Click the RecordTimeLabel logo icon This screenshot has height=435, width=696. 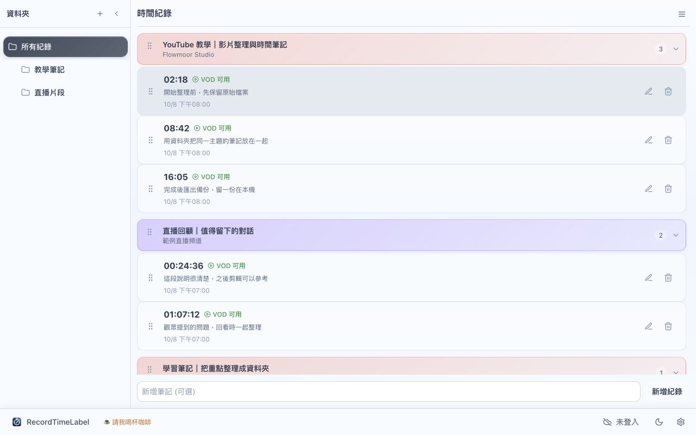[x=17, y=422]
